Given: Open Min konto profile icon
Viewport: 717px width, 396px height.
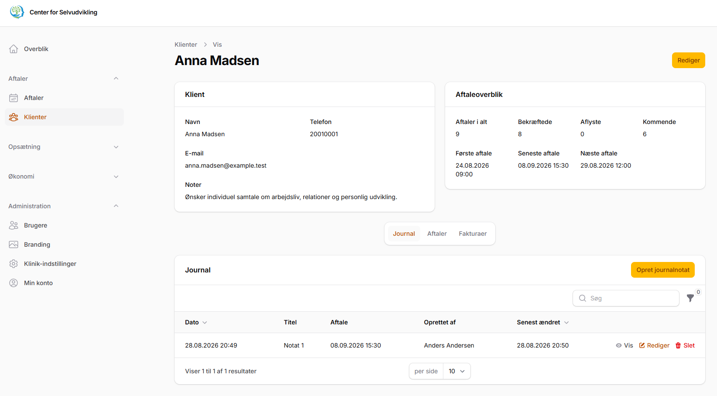Looking at the screenshot, I should 14,283.
